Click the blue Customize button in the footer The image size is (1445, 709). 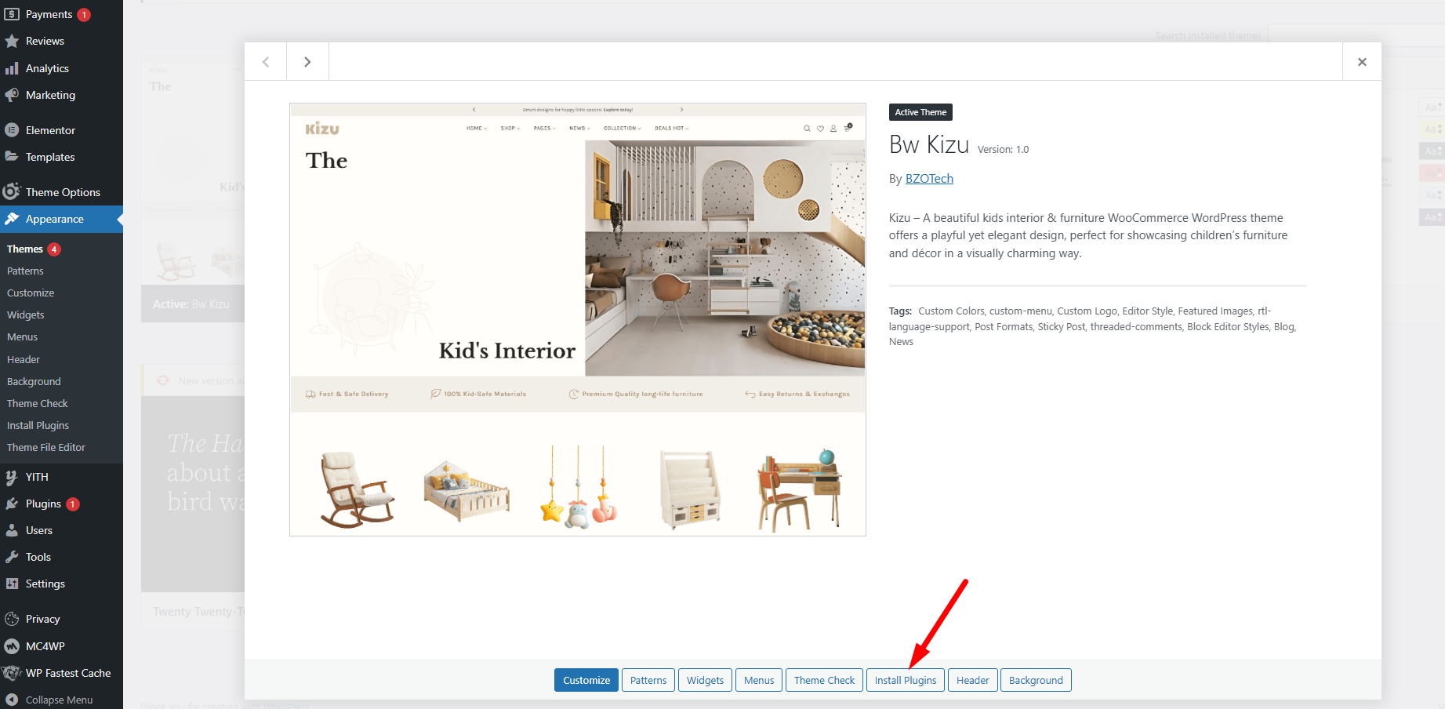pyautogui.click(x=586, y=680)
